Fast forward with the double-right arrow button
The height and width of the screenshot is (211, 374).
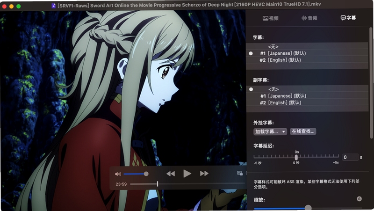pos(204,174)
